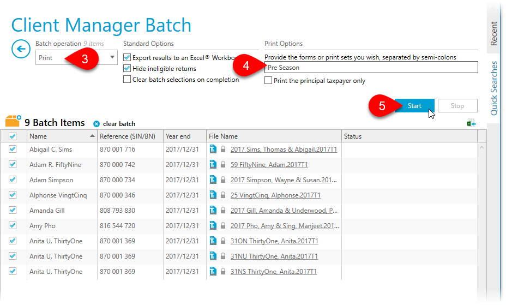
Task: Open the 31ON ThirtyOne, Anita.2017T1 file link
Action: [274, 241]
